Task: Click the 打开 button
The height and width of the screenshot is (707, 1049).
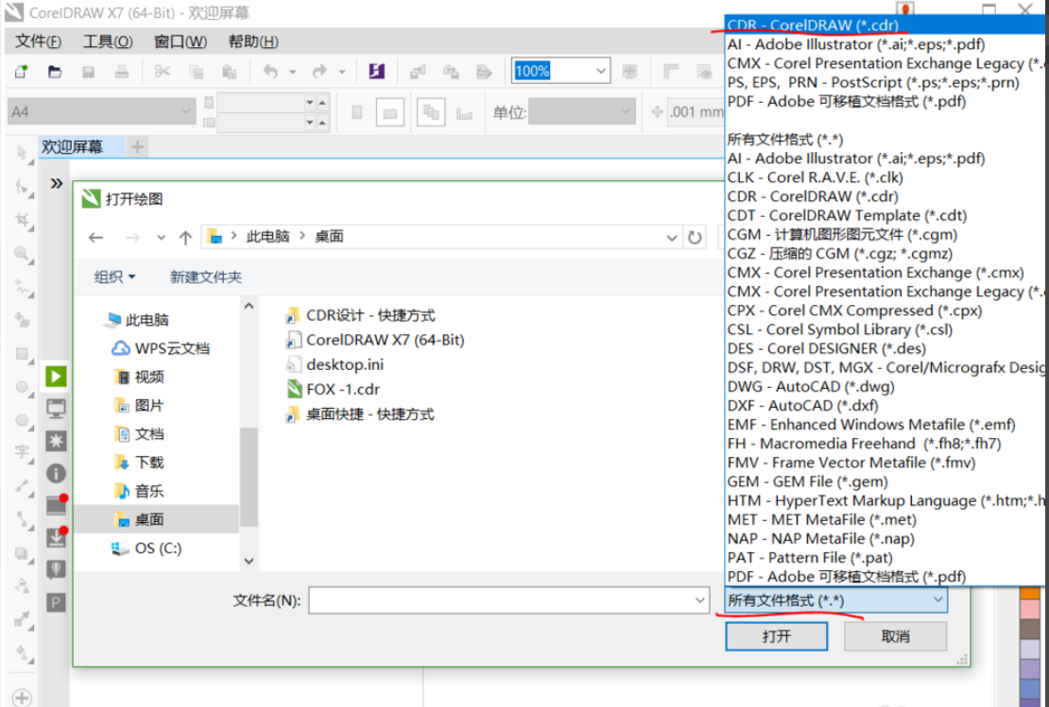Action: [x=776, y=635]
